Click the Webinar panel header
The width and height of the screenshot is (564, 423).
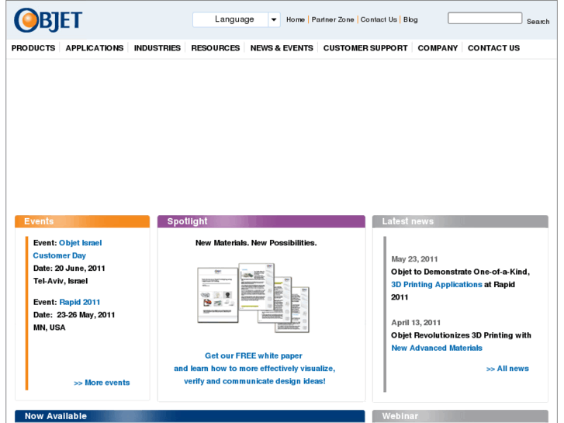(x=460, y=416)
